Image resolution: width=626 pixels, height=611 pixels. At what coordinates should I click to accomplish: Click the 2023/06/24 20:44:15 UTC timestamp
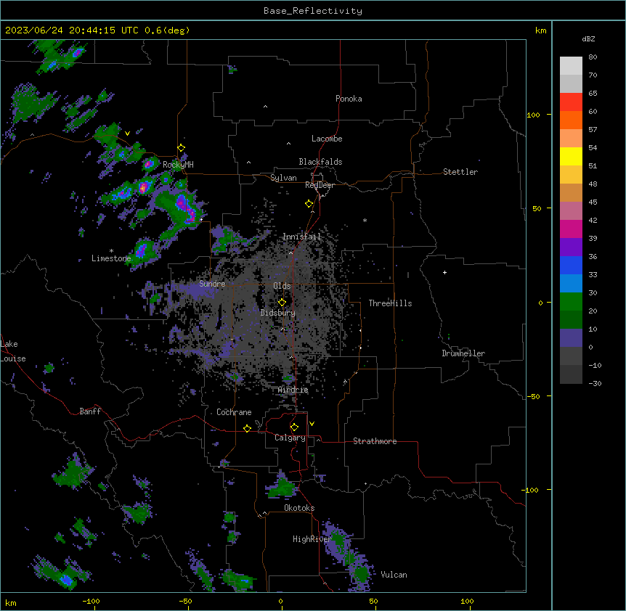pos(71,30)
